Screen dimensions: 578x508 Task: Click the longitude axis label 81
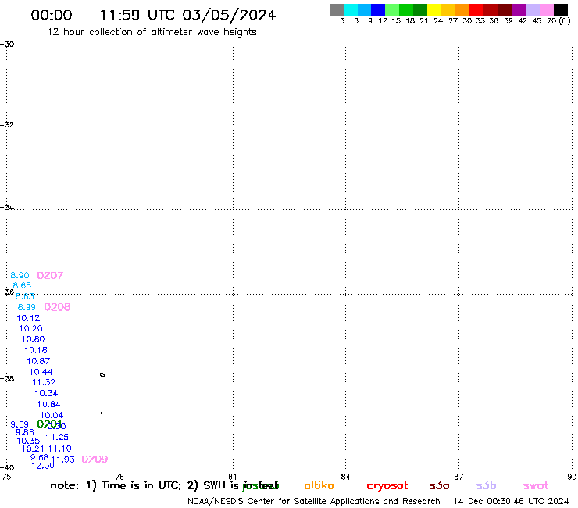[232, 477]
